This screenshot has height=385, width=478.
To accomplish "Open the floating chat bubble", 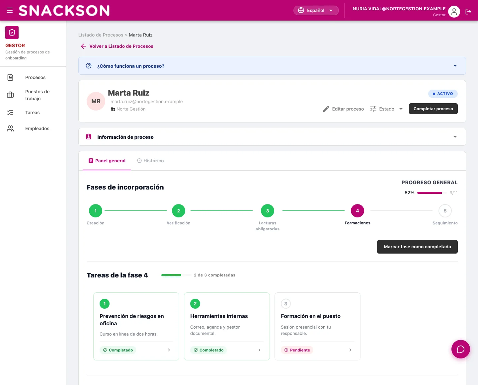I will [x=460, y=349].
